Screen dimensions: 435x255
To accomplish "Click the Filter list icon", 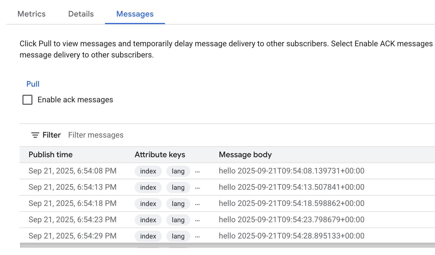I will 35,135.
